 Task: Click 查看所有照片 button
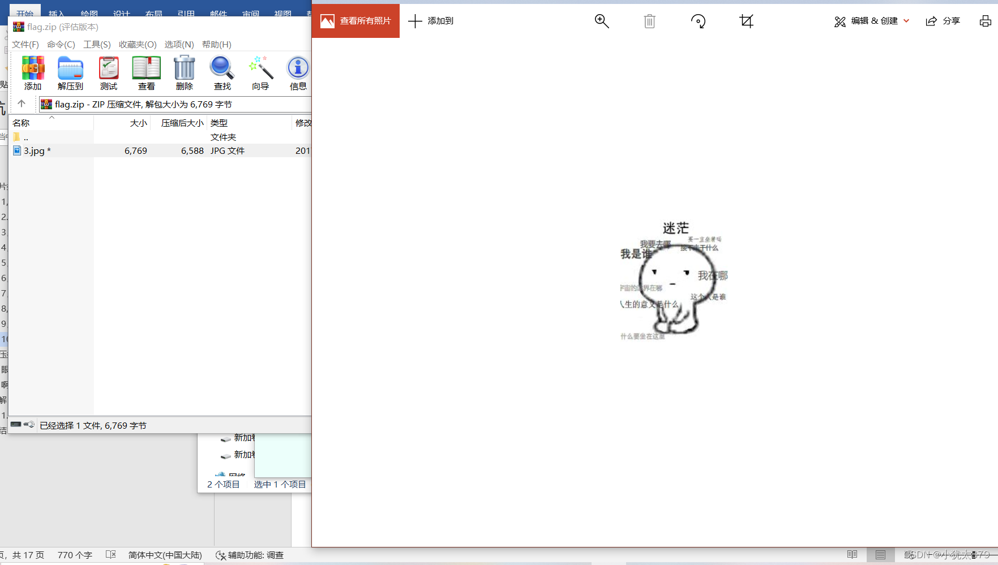(x=355, y=21)
